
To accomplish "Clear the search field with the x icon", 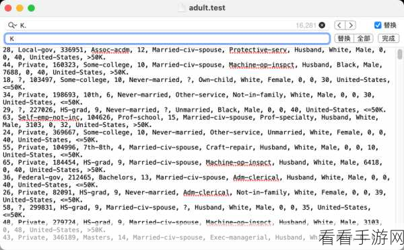I will (x=322, y=26).
